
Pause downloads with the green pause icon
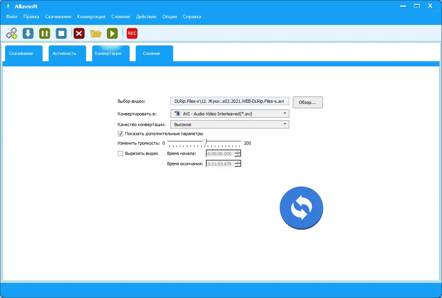45,33
